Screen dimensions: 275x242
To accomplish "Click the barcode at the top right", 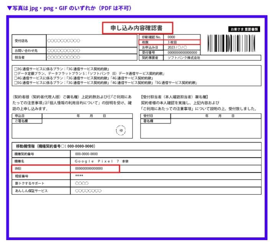I will point(231,43).
